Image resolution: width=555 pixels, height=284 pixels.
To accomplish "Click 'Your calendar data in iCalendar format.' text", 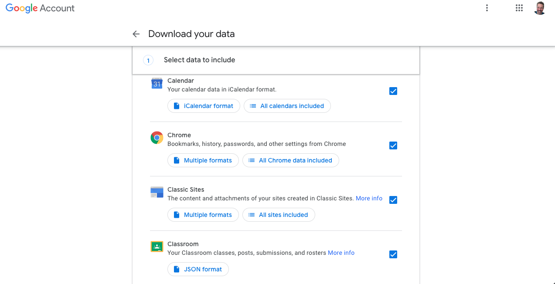I will (222, 89).
